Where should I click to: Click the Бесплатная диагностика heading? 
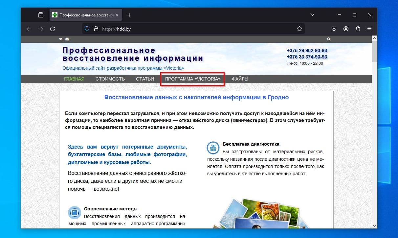coord(251,144)
